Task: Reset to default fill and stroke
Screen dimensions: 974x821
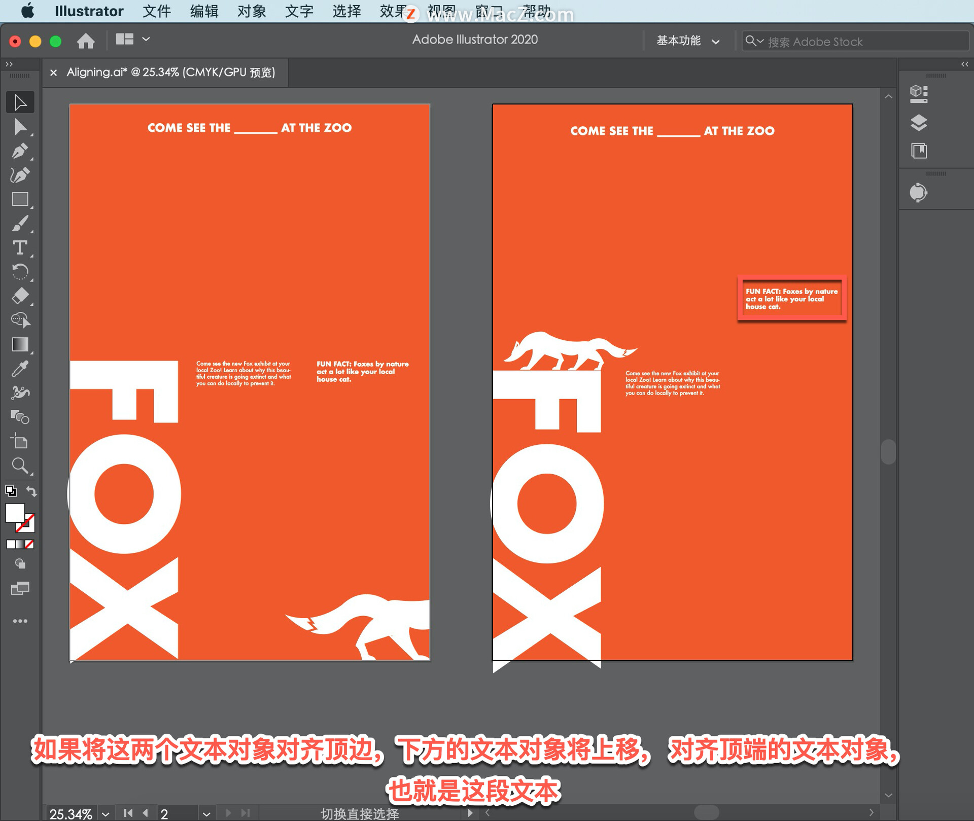Action: tap(11, 491)
